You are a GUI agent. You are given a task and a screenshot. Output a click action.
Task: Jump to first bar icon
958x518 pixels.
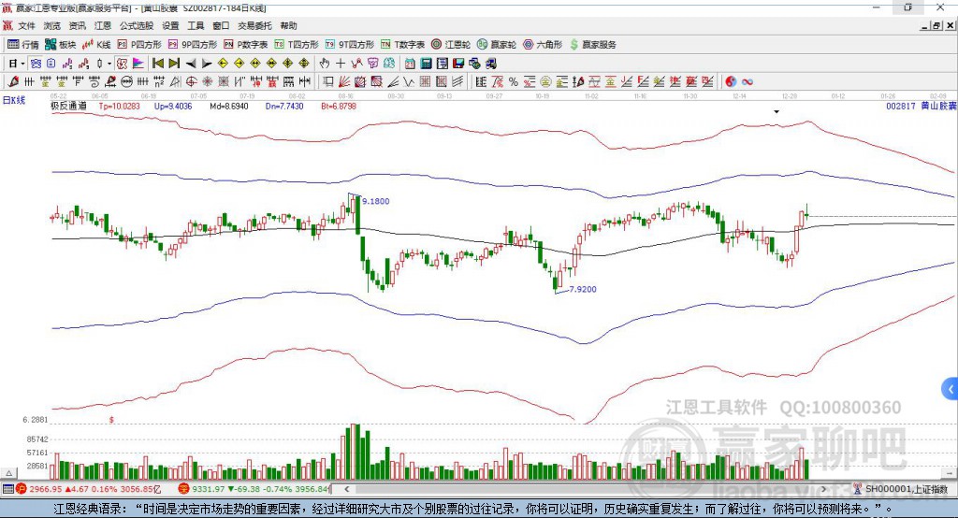coord(157,64)
